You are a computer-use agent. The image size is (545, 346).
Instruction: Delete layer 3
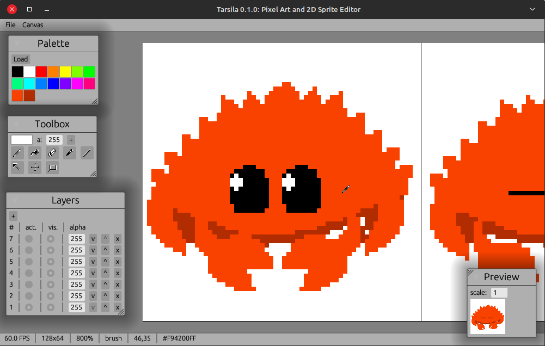click(x=118, y=285)
